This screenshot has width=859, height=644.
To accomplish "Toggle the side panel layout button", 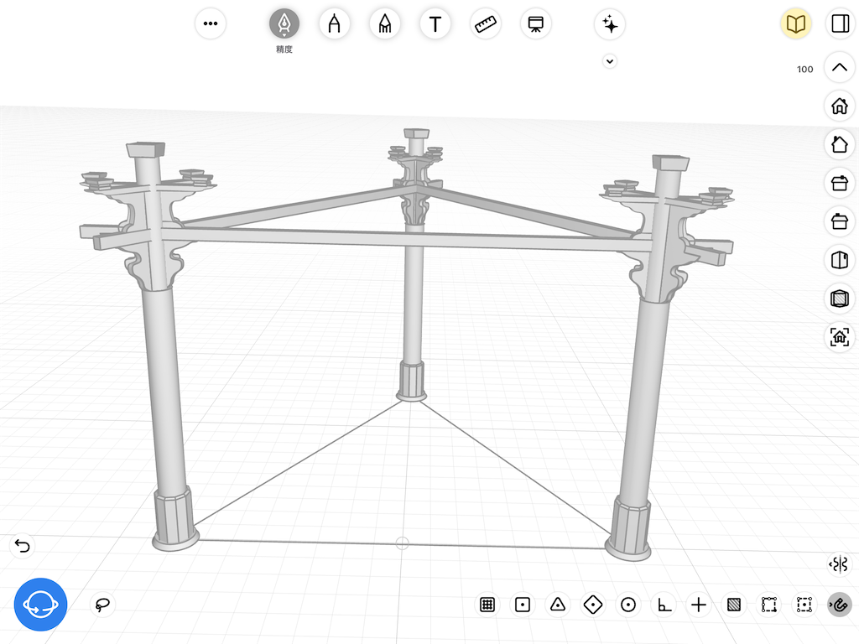I will (x=840, y=23).
